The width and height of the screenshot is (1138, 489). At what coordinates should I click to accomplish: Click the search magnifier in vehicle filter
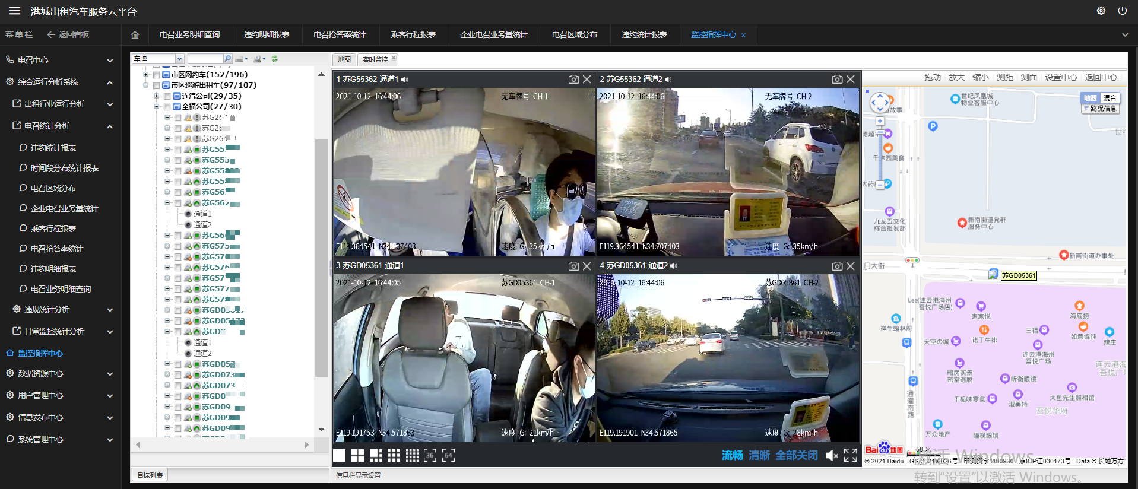tap(227, 59)
